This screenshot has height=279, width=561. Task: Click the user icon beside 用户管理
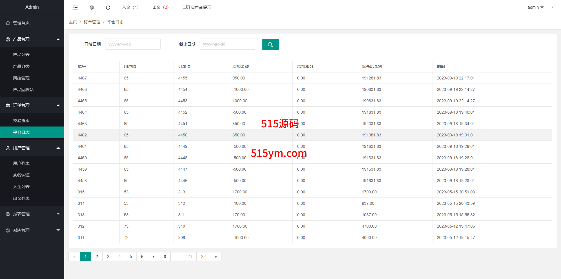[8, 148]
